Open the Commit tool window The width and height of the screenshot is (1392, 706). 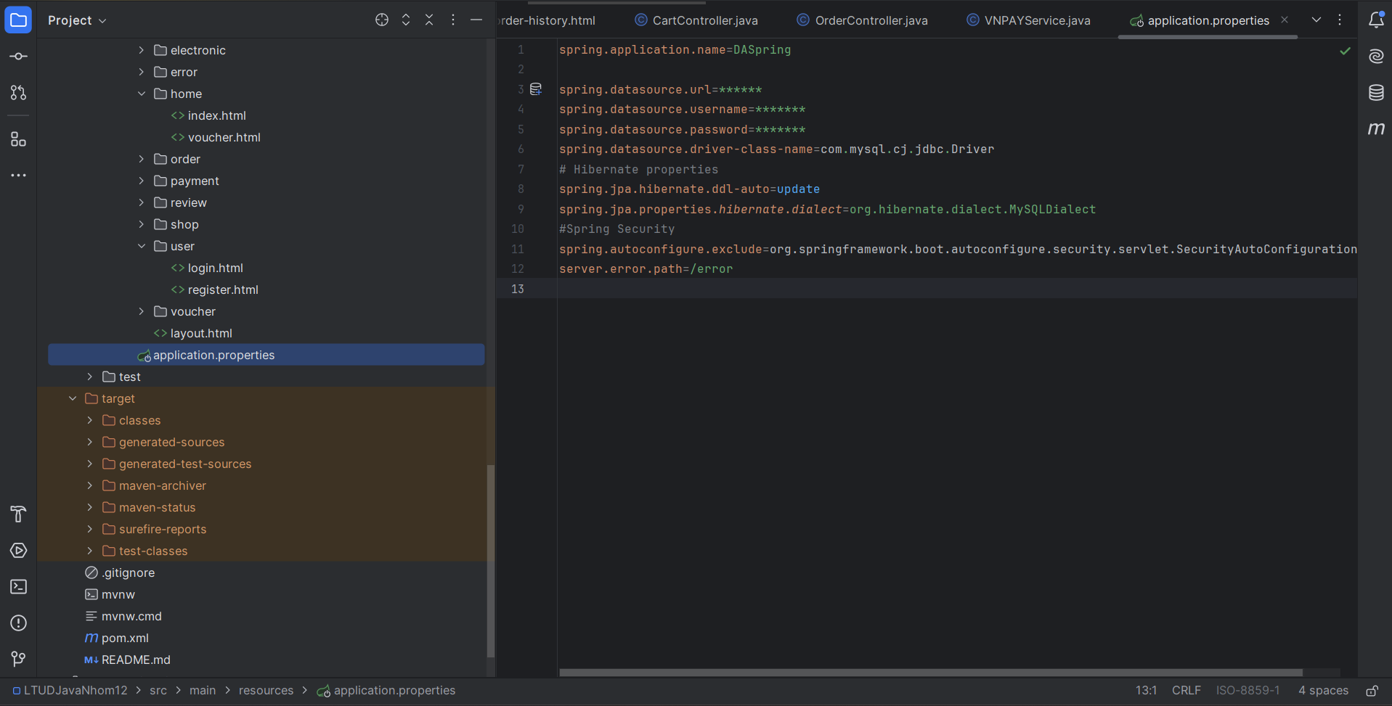point(18,57)
